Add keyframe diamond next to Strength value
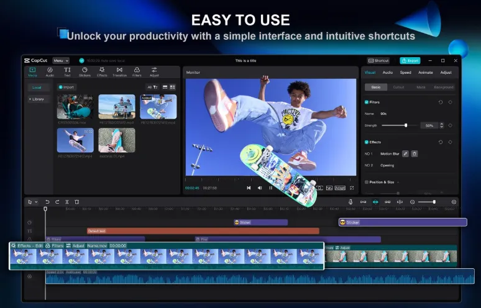 tap(451, 125)
